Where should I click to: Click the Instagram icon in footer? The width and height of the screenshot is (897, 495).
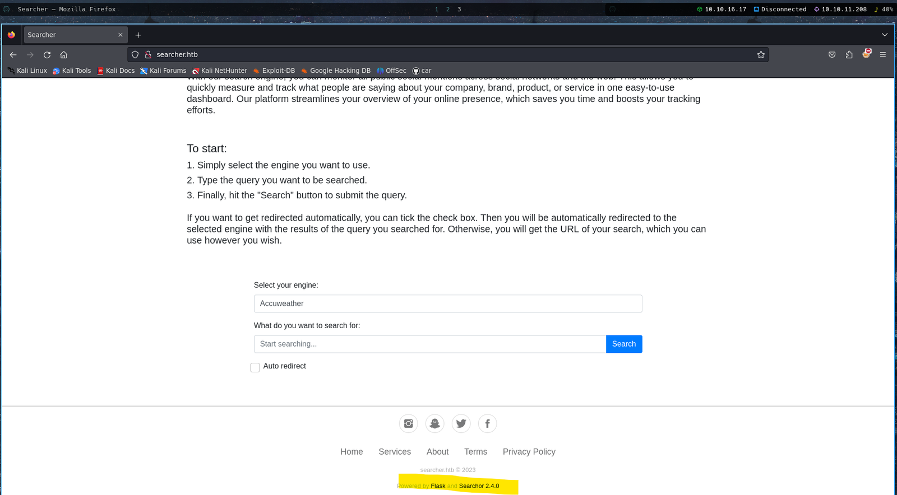(408, 423)
